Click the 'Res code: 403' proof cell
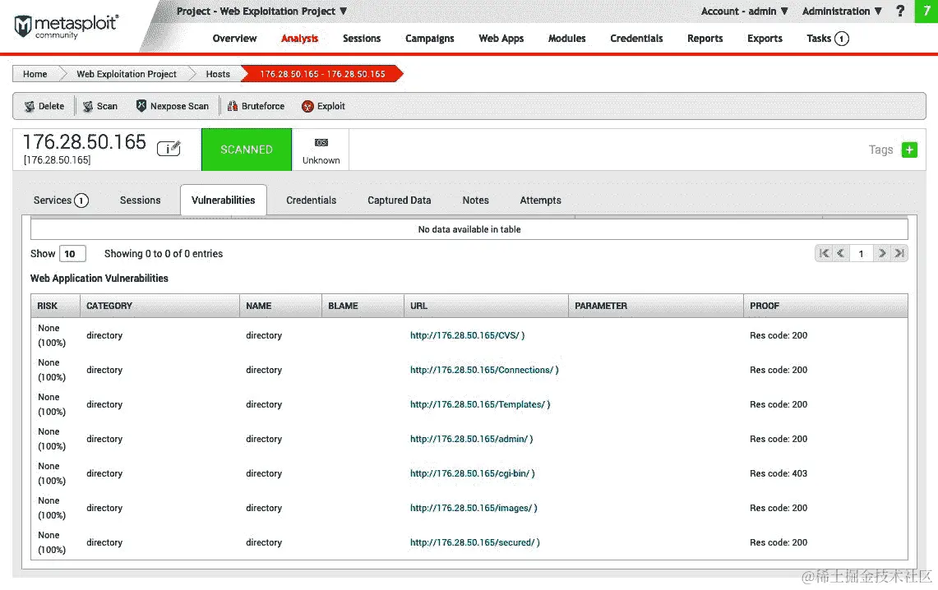This screenshot has width=938, height=590. (x=779, y=474)
